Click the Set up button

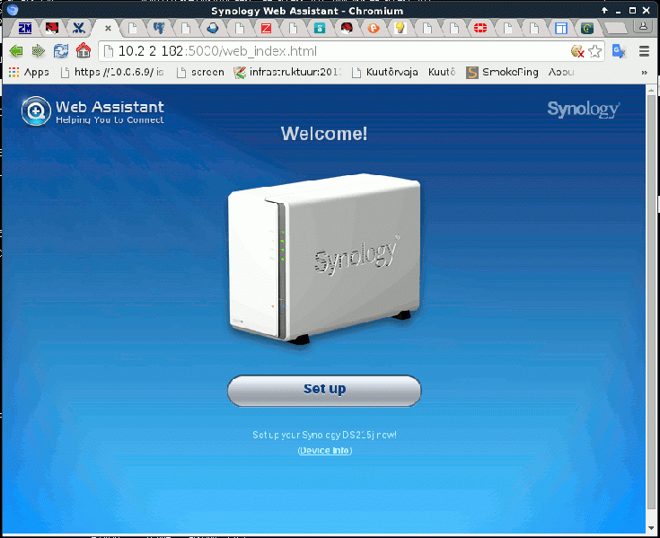[x=324, y=391]
